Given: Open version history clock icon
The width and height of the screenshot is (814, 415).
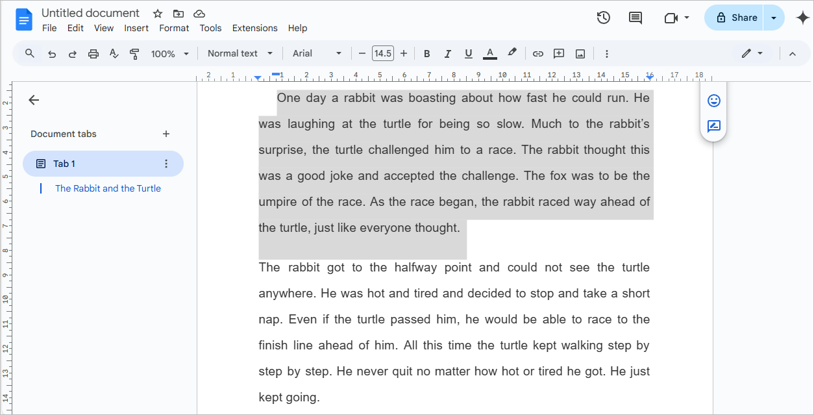Looking at the screenshot, I should point(603,18).
